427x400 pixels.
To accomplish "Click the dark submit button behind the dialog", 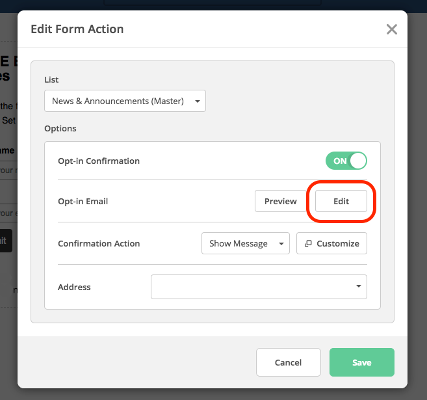I will 5,240.
